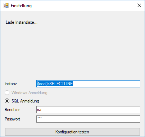
Task: Click the Instanz label
Action: [11, 84]
